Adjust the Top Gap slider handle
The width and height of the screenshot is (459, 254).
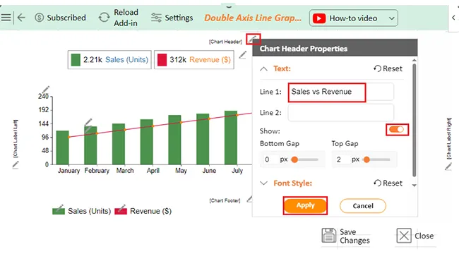[366, 159]
